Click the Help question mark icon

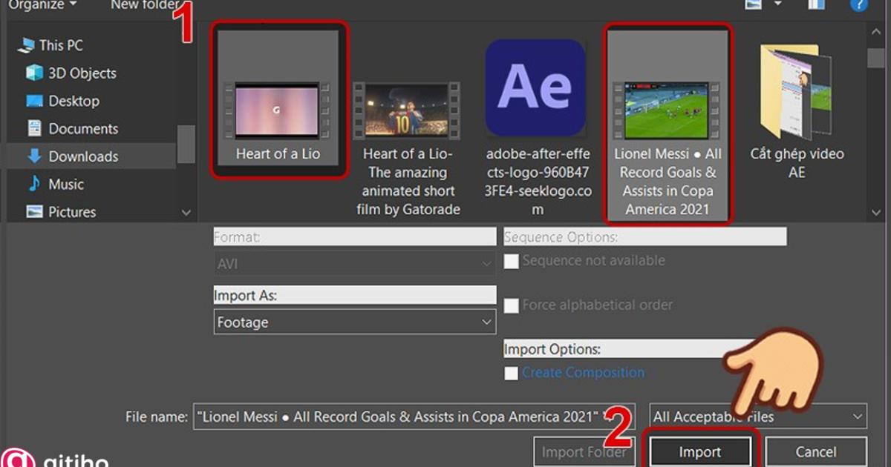point(859,5)
